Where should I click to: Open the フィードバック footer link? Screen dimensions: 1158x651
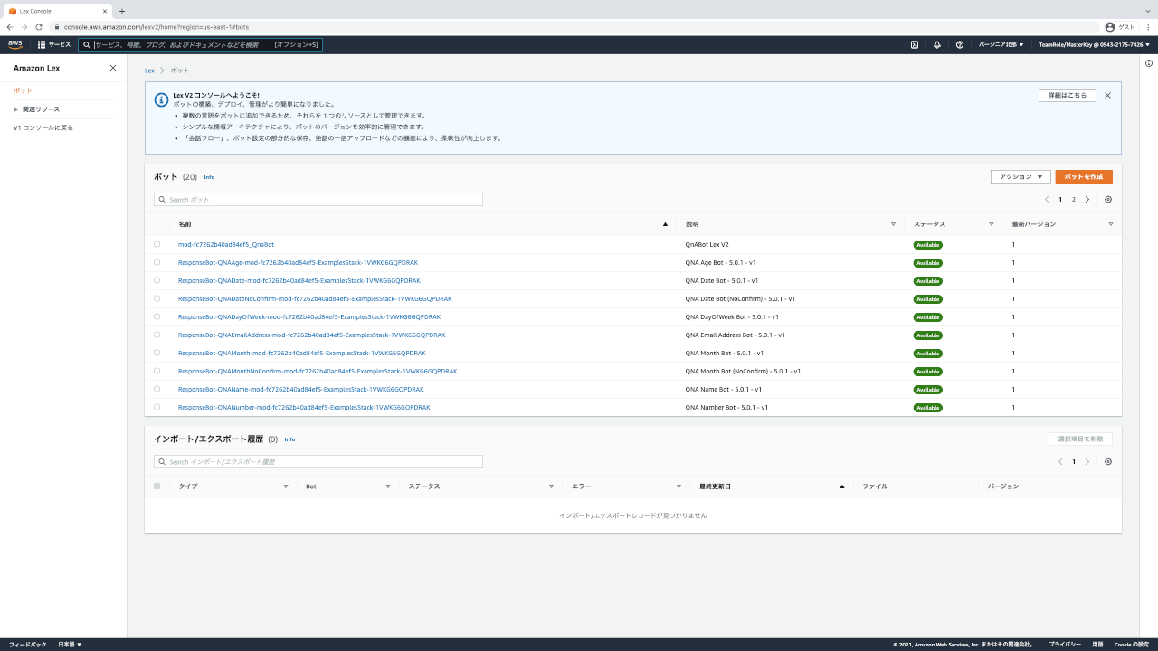pyautogui.click(x=27, y=645)
